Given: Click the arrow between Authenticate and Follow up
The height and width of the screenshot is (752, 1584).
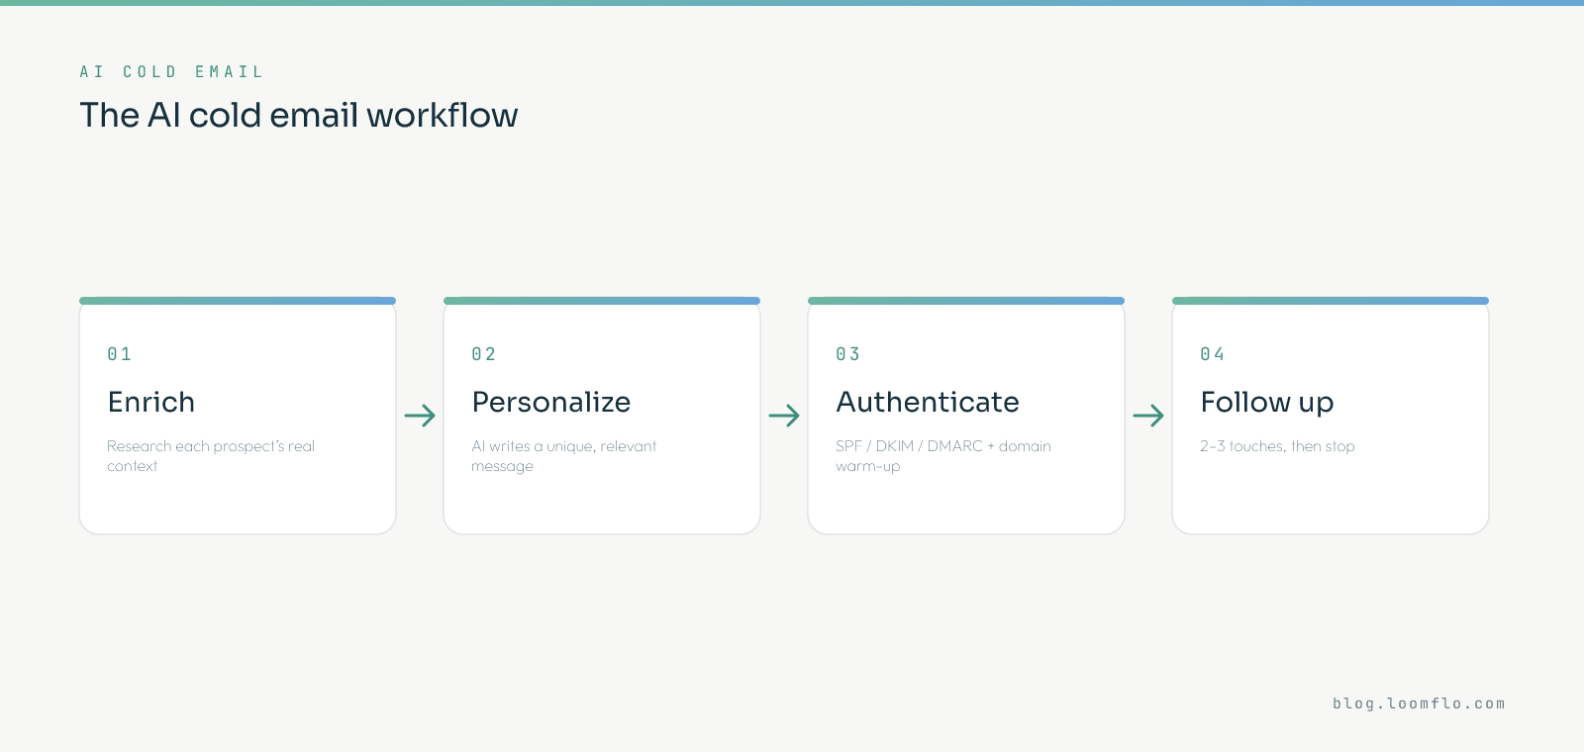Looking at the screenshot, I should [x=1148, y=416].
